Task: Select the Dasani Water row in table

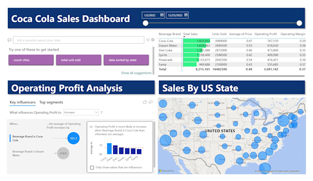Action: (232, 46)
